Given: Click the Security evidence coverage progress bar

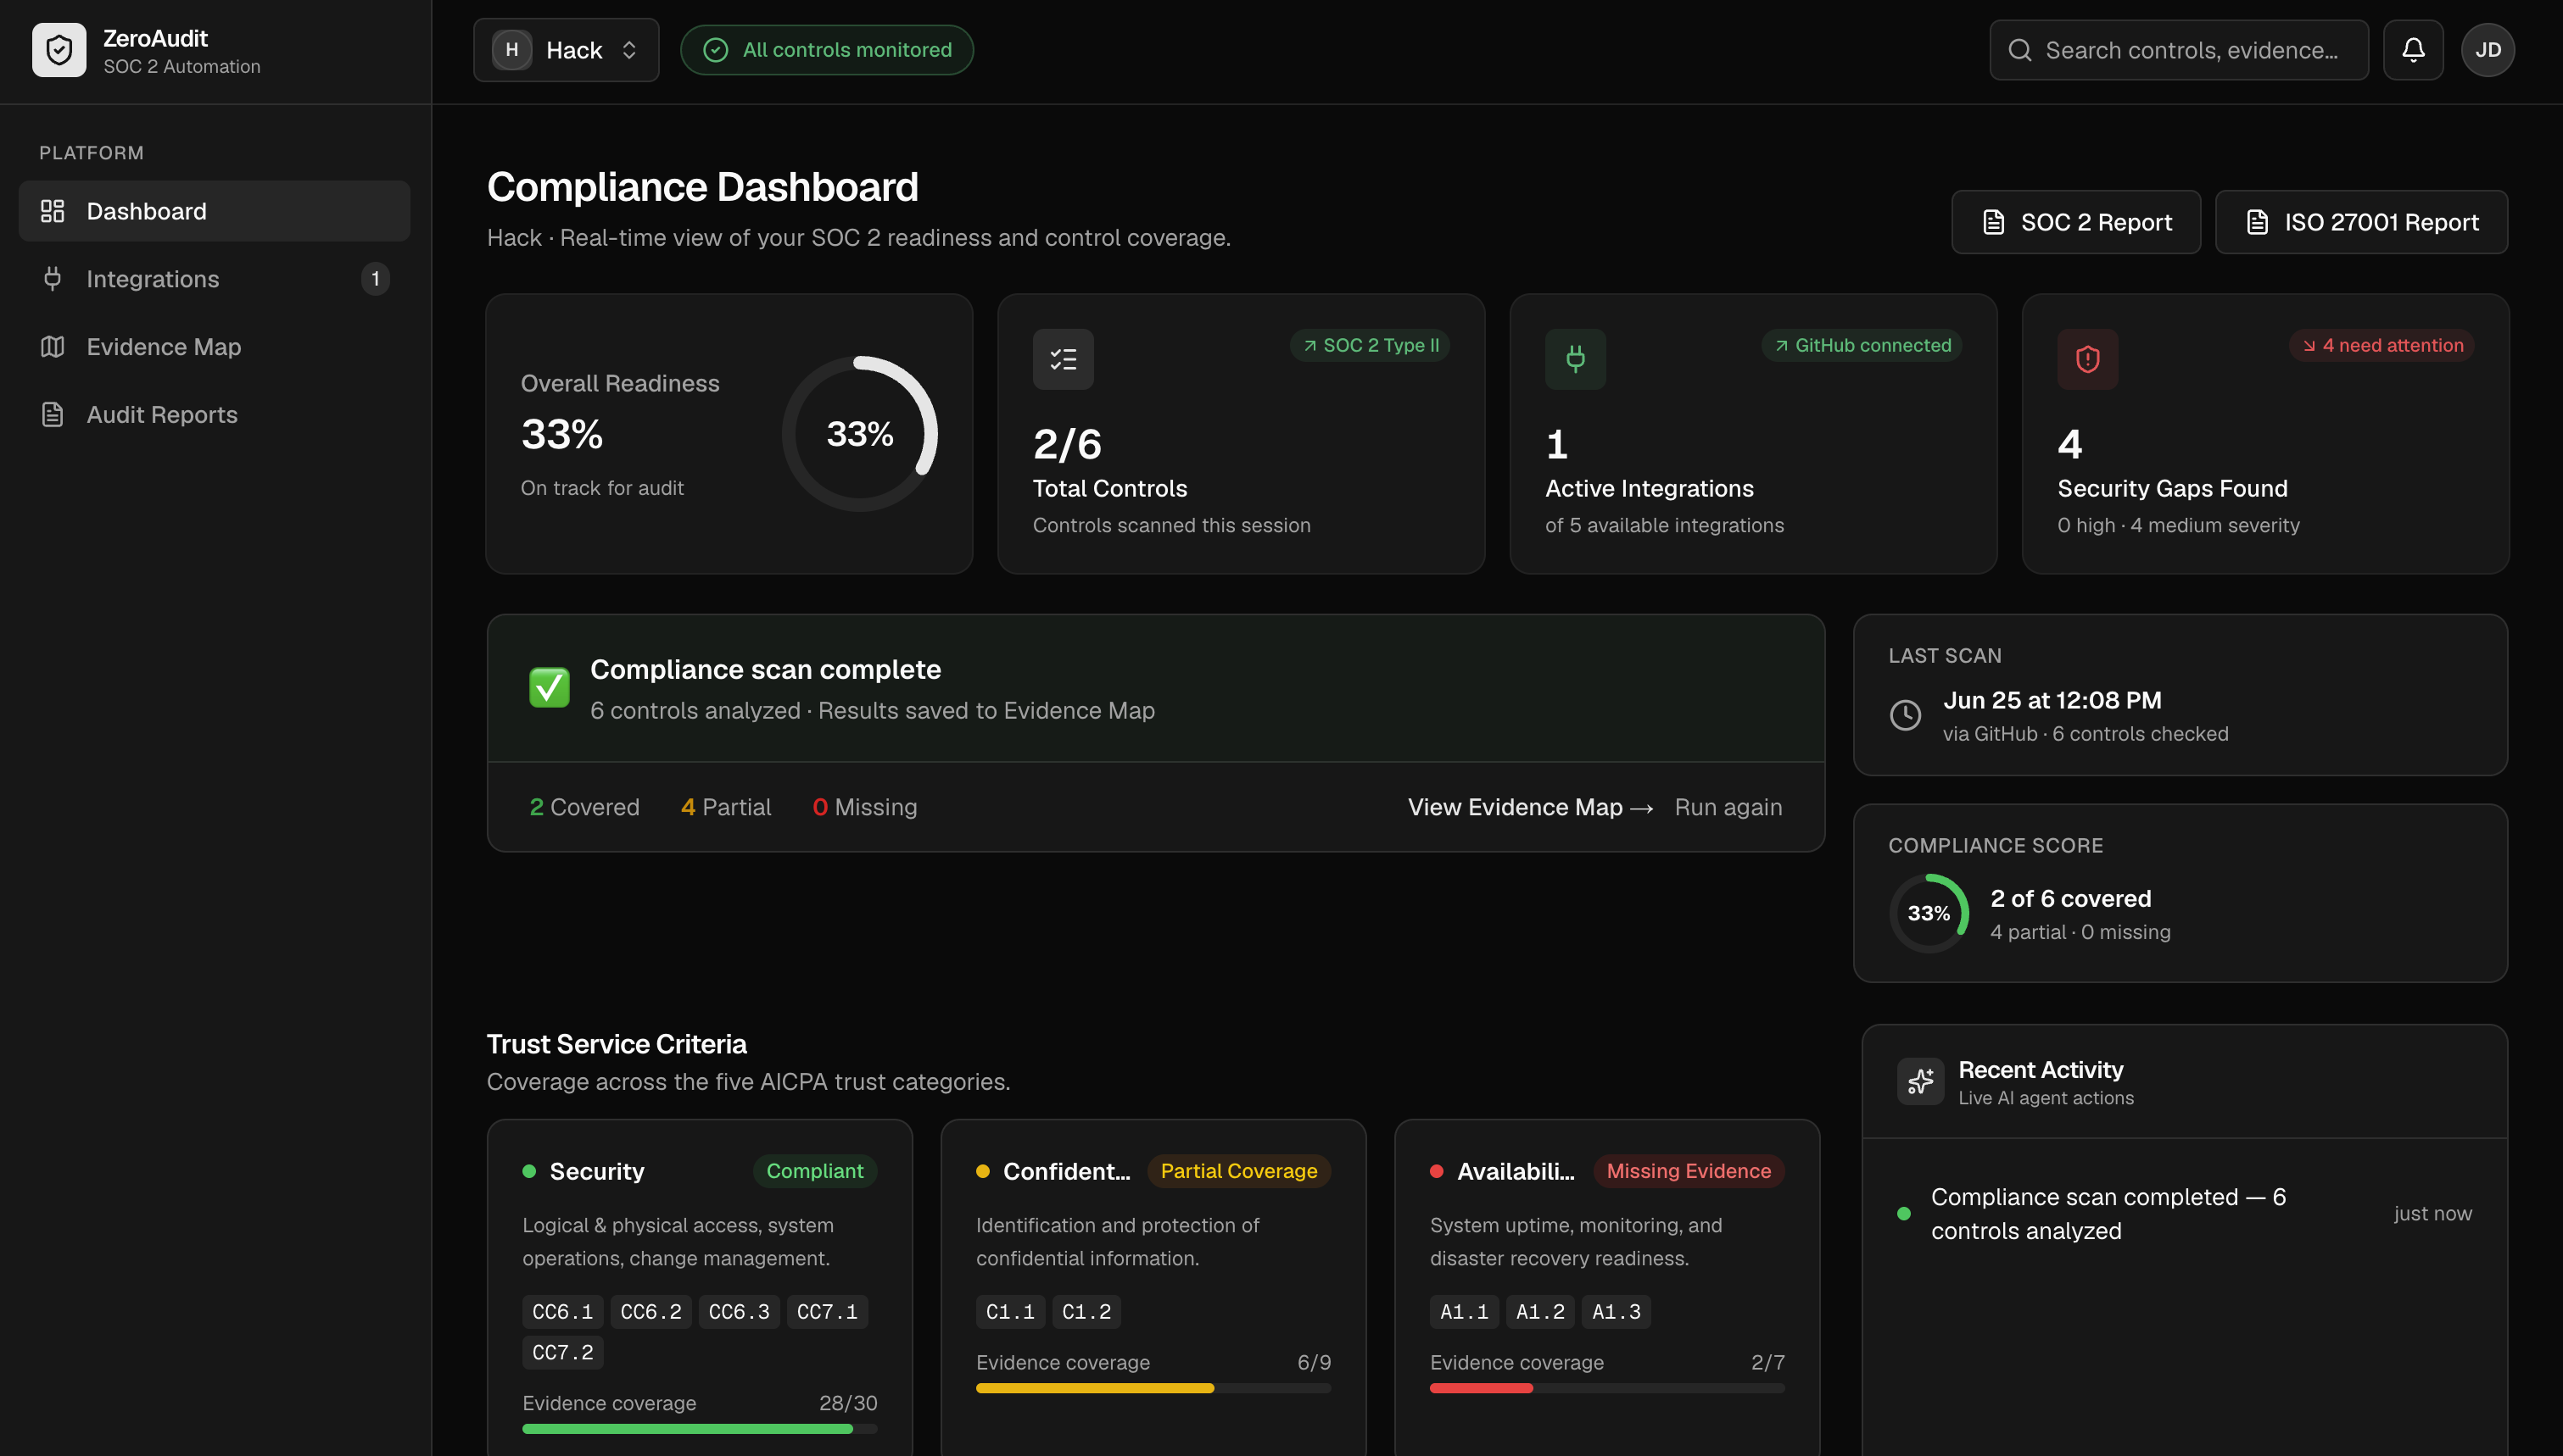Looking at the screenshot, I should 700,1429.
